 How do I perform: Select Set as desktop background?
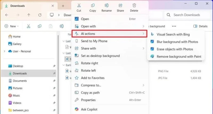110,56
